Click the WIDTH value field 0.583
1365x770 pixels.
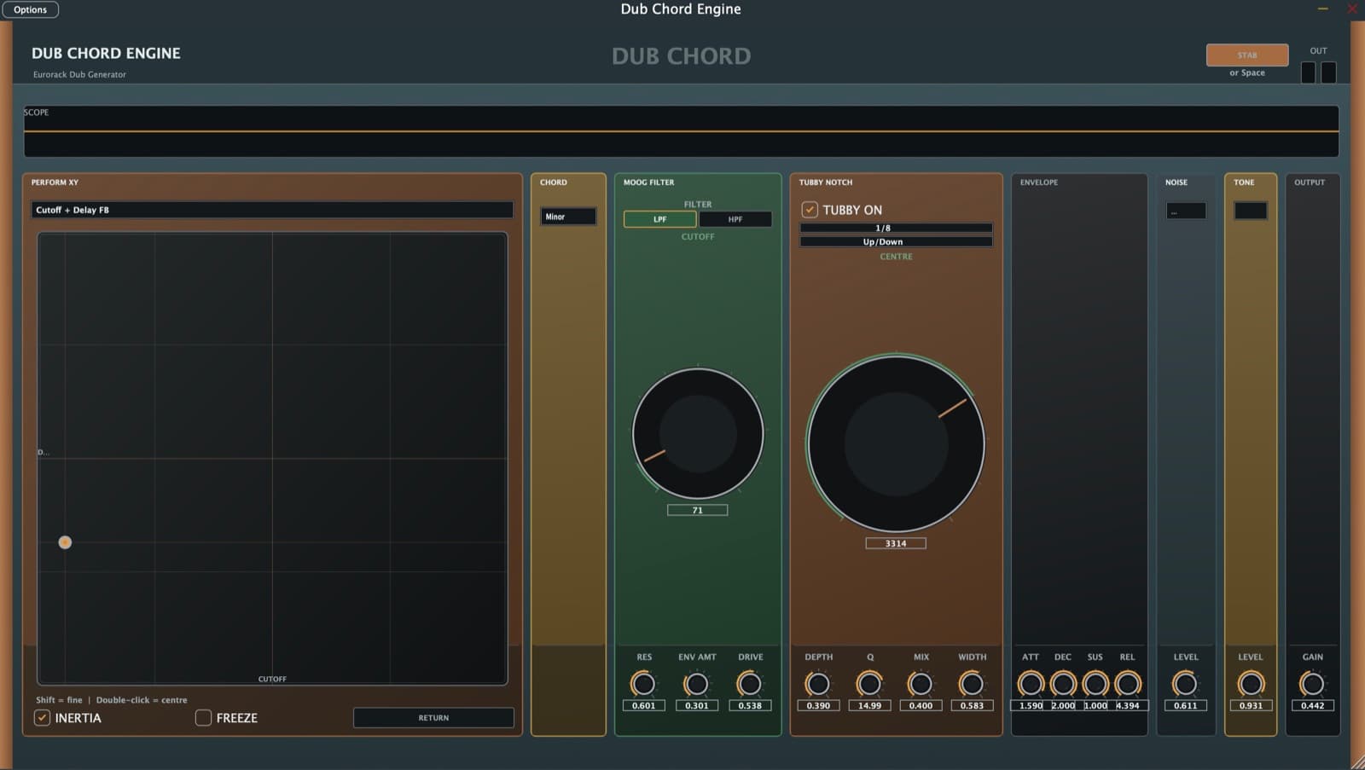coord(972,706)
